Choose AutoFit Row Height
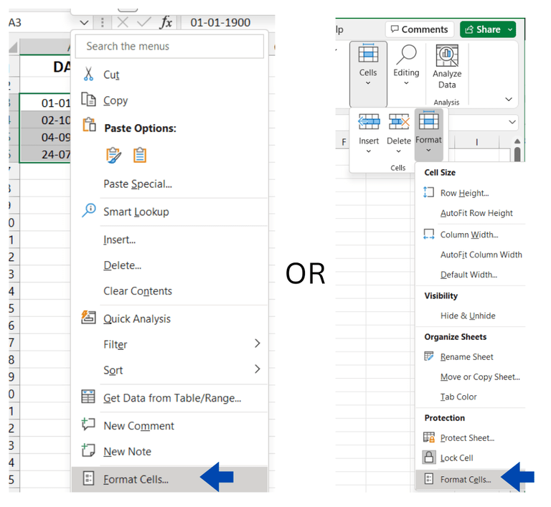 (x=476, y=213)
